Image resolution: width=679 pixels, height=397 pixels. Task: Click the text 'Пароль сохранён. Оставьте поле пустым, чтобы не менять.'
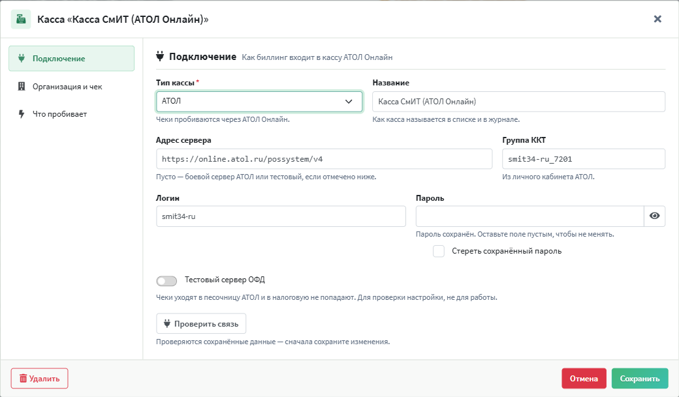pyautogui.click(x=515, y=234)
